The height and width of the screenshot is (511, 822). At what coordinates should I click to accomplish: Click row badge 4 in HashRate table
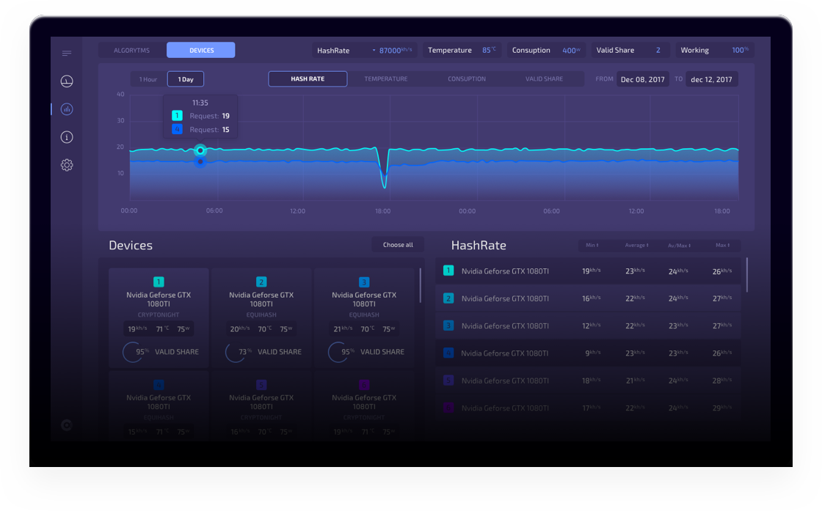[448, 353]
